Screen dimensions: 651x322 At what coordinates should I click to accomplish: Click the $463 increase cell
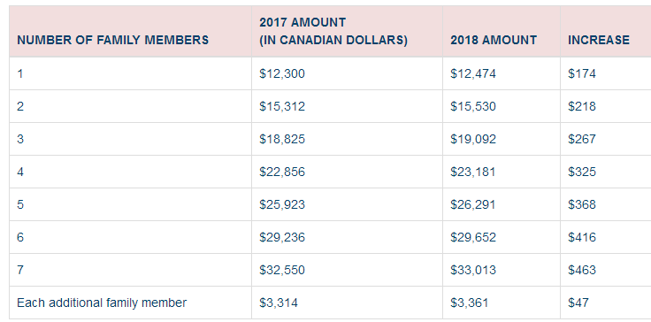coord(582,270)
